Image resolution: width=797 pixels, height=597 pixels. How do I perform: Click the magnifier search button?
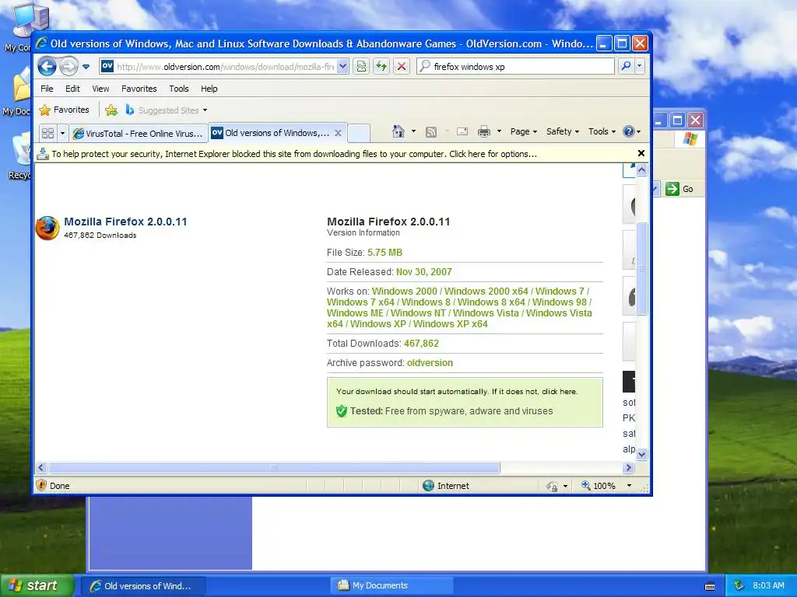(627, 67)
